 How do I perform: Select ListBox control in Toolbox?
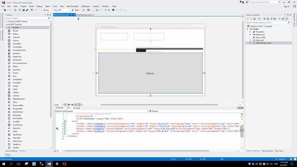(16, 92)
